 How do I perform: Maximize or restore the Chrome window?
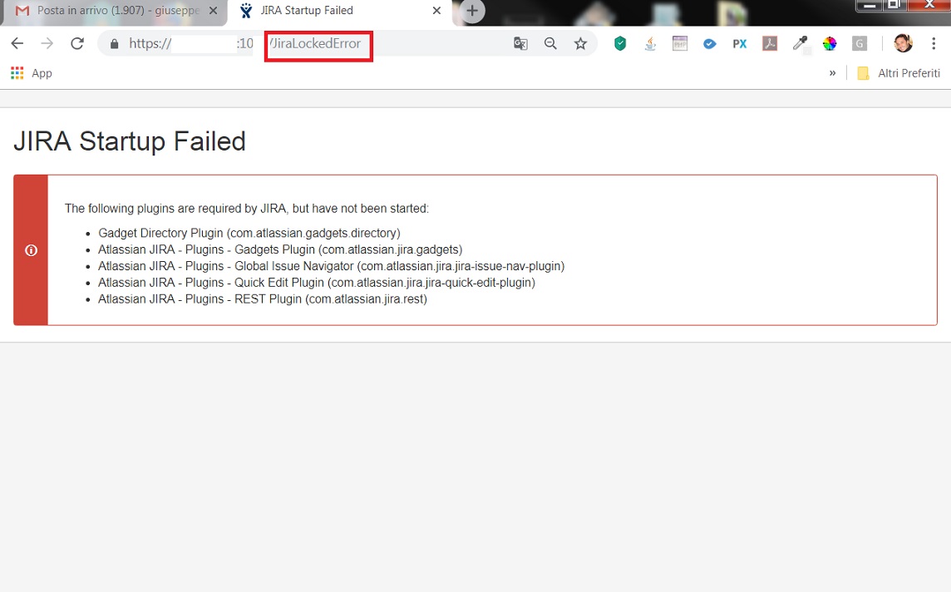tap(894, 6)
